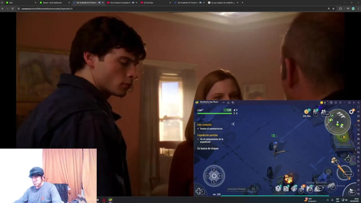Viewport: 361px width, 203px height.
Task: Click BlueStacks volume sidebar icon
Action: click(x=358, y=112)
